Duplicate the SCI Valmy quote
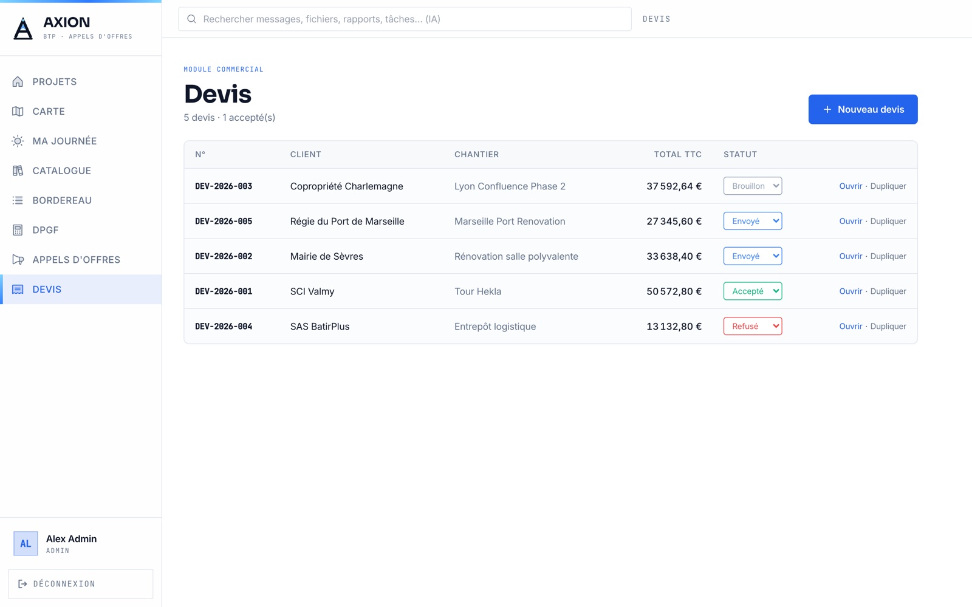972x607 pixels. pos(888,291)
